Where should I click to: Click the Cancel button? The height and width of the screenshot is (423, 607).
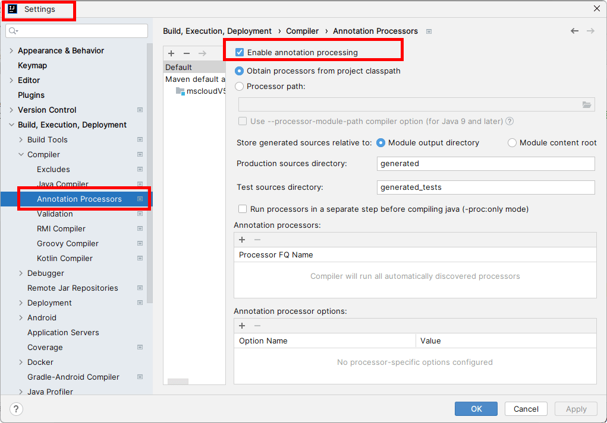pyautogui.click(x=526, y=409)
